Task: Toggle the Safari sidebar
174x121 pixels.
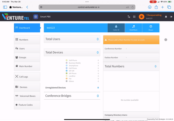Action: point(5,7)
